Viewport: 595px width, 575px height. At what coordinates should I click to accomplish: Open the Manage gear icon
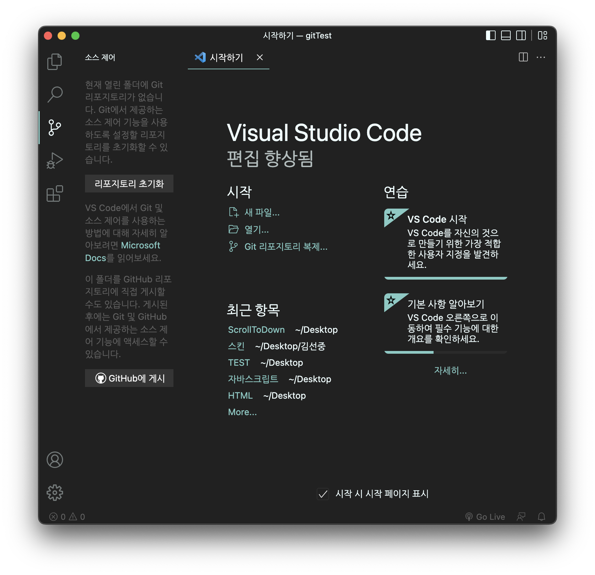tap(55, 493)
